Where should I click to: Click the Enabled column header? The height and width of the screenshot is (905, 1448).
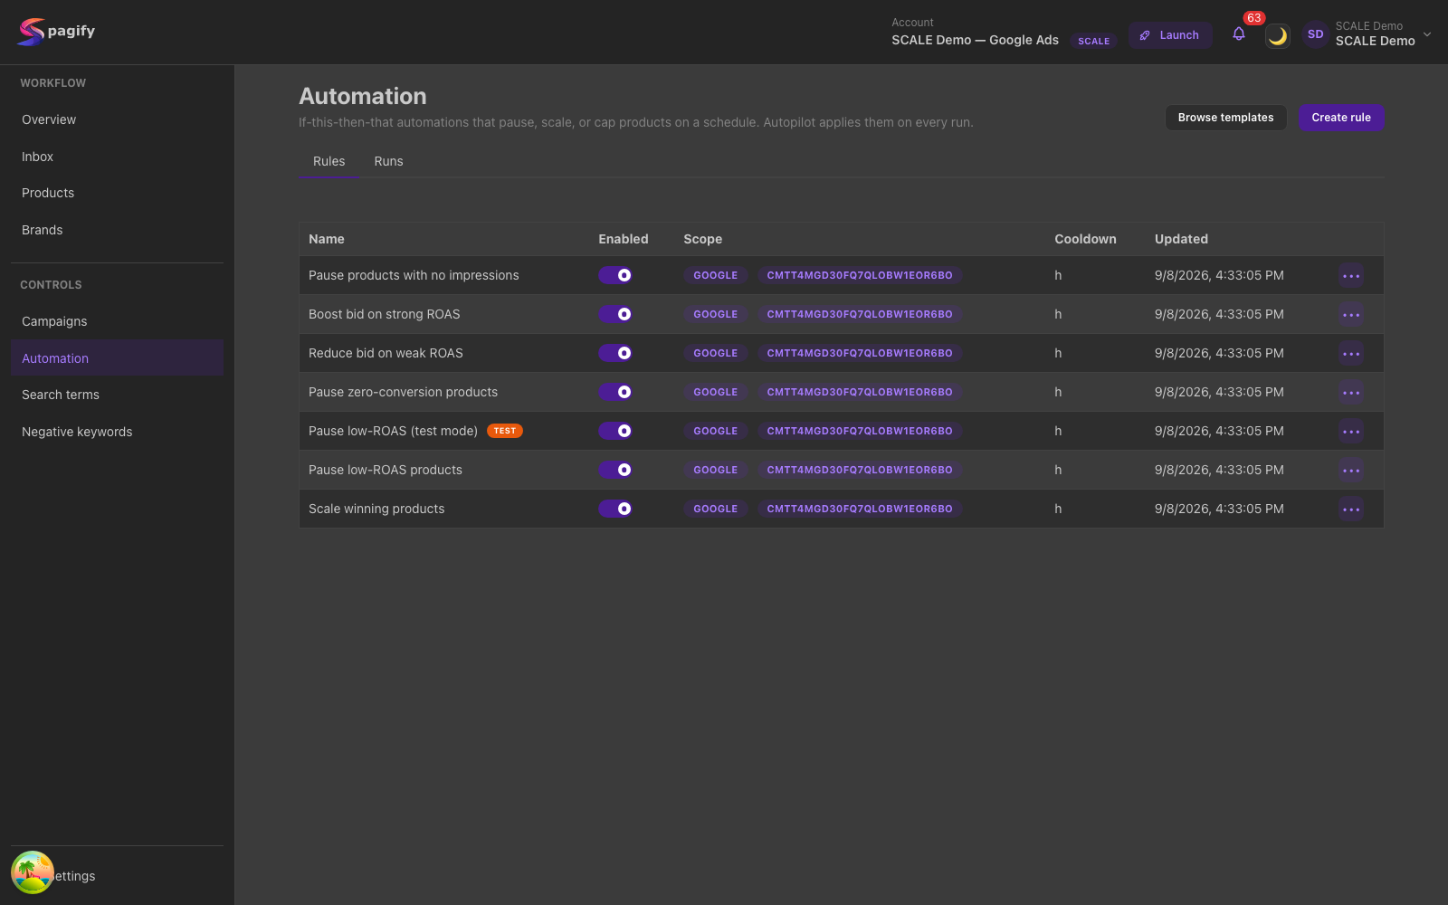point(624,239)
